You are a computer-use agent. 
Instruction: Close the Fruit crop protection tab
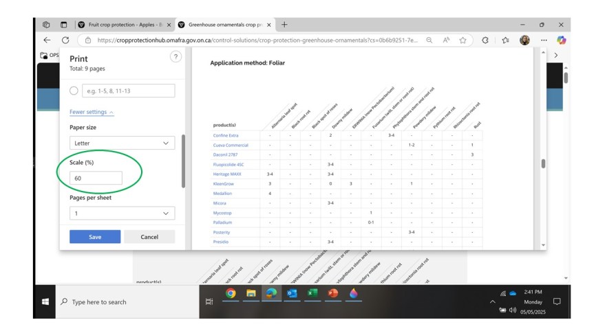pyautogui.click(x=169, y=25)
